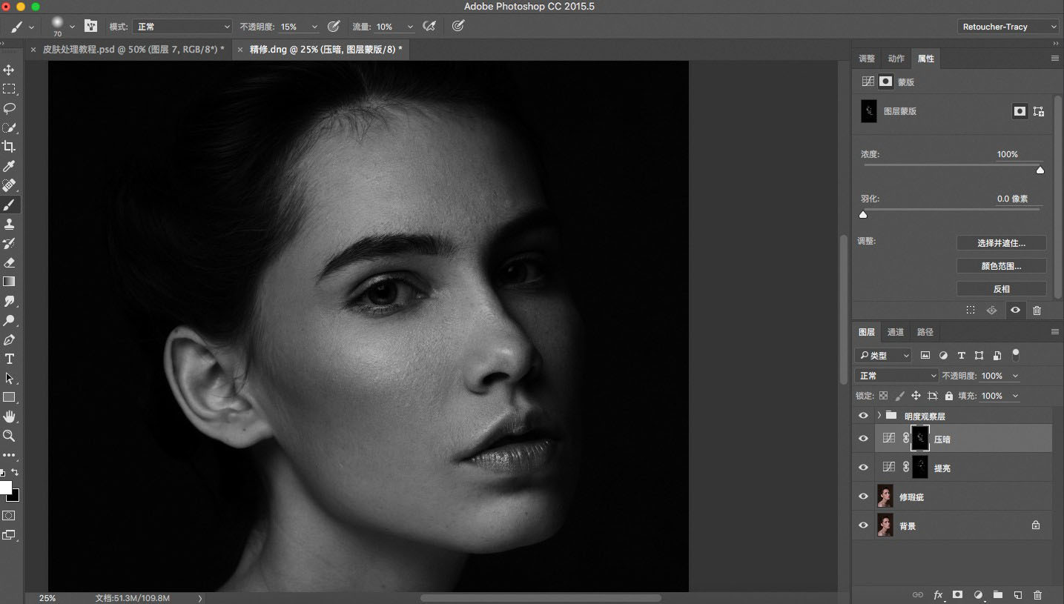Toggle lock transparent pixels

[883, 396]
